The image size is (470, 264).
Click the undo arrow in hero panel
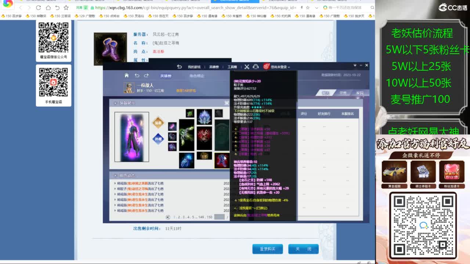(137, 76)
